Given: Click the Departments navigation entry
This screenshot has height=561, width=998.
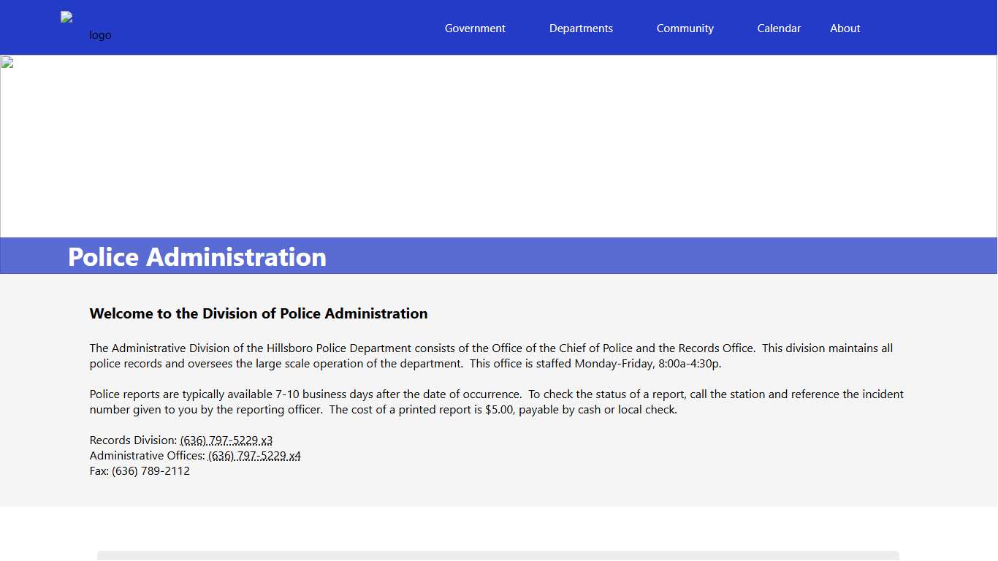Looking at the screenshot, I should (581, 28).
